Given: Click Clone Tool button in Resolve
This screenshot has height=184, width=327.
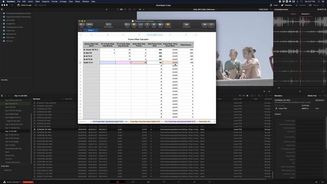Looking at the screenshot, I should tap(41, 5).
